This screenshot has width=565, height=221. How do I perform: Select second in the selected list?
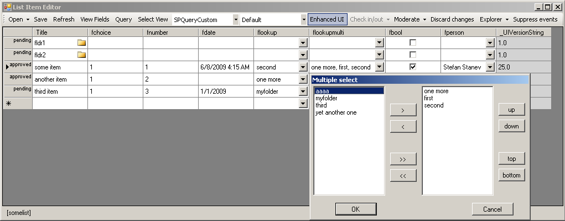click(457, 105)
